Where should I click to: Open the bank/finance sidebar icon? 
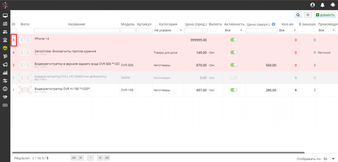tap(5, 40)
